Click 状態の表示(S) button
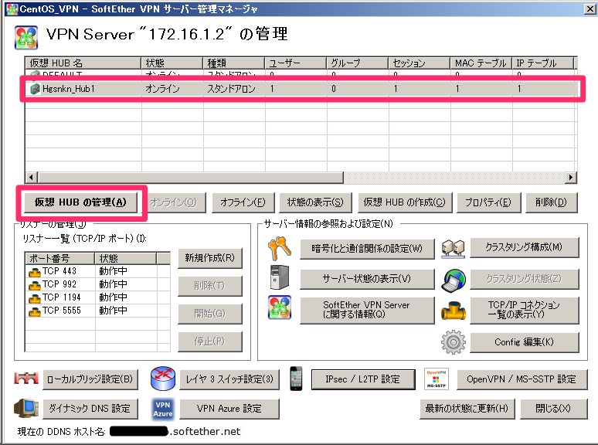This screenshot has width=598, height=445. [315, 202]
